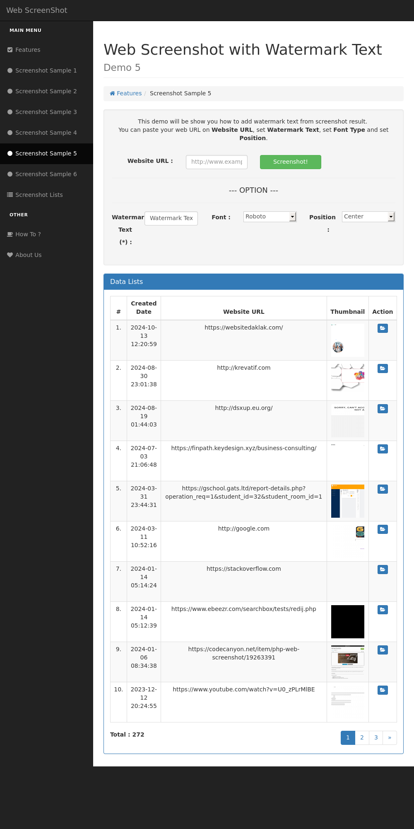Focus the Website URL input field
Screen dimensions: 414x829
click(217, 162)
